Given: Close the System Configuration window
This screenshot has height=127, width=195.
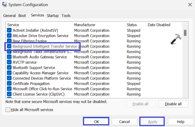Looking at the screenshot, I should pos(190,5).
